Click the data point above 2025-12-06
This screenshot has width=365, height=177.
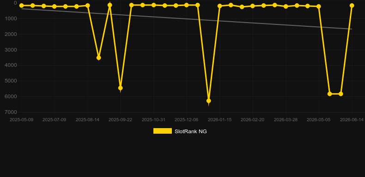187,5
